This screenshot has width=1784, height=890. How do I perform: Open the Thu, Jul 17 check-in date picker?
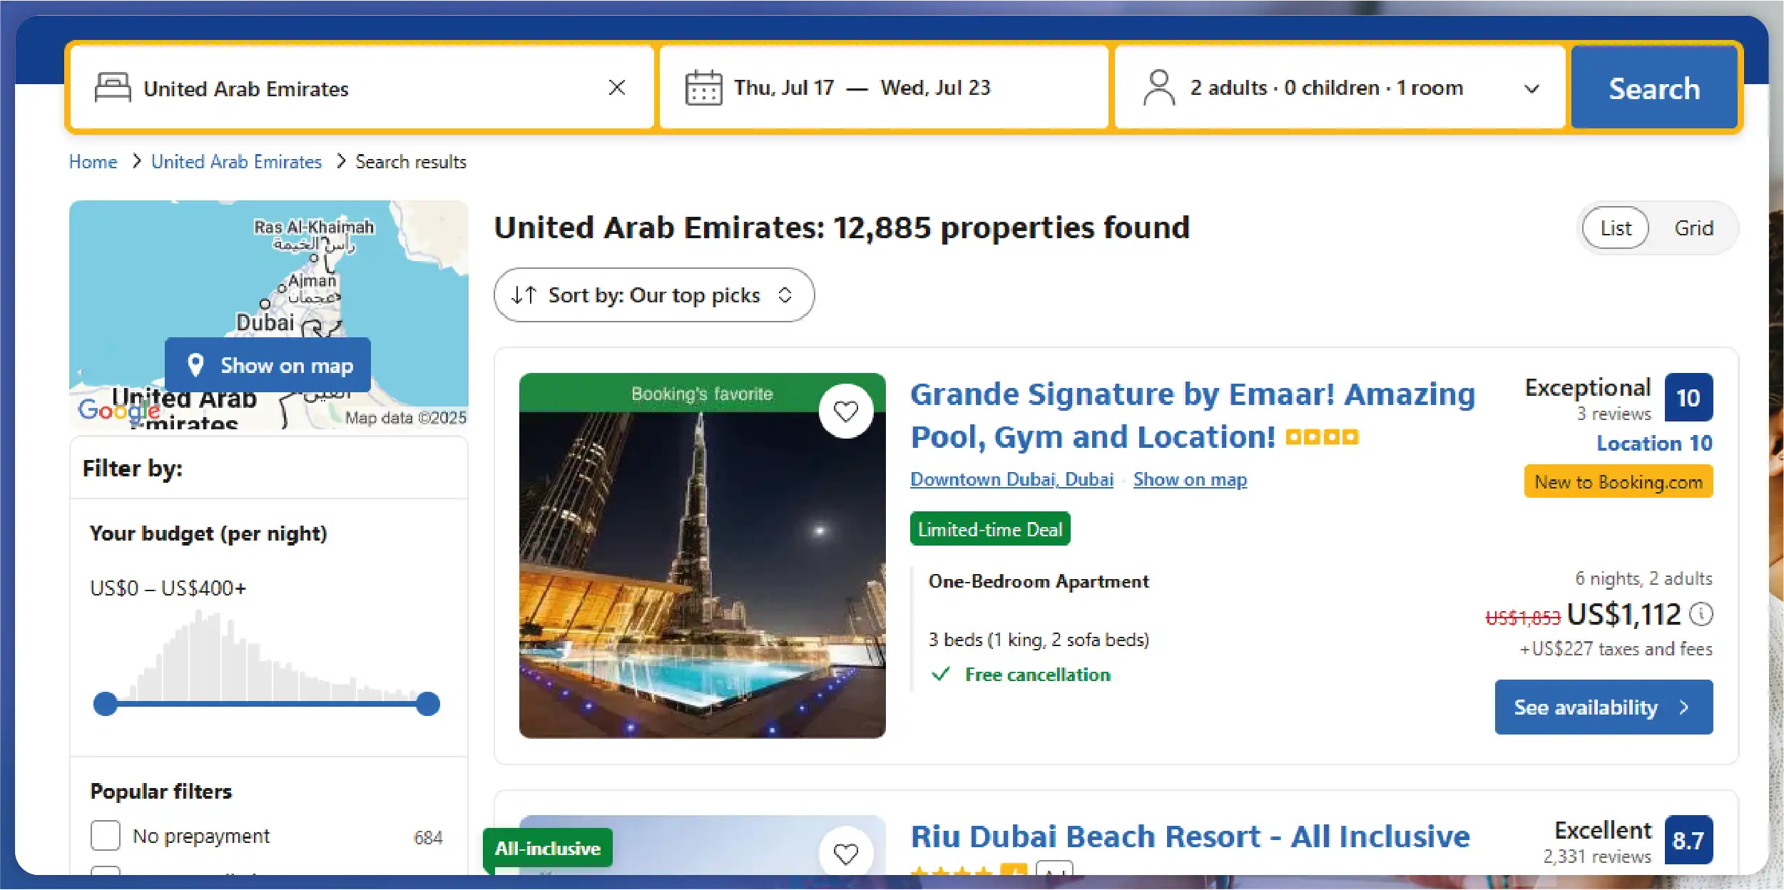784,88
